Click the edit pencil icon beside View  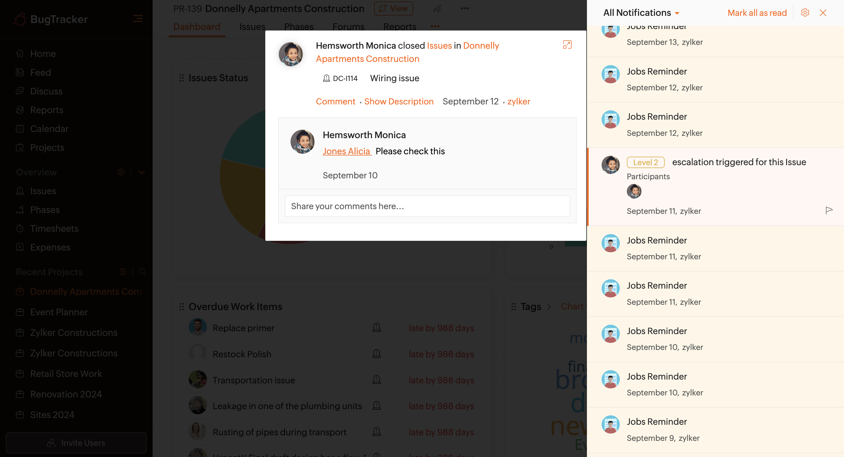[437, 9]
